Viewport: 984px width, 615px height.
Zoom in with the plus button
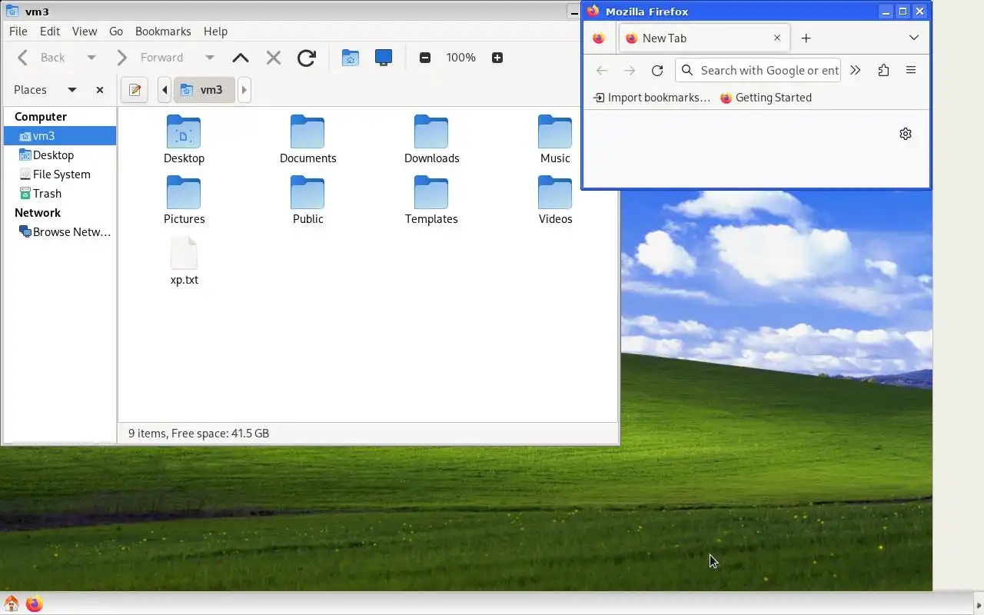[x=497, y=58]
